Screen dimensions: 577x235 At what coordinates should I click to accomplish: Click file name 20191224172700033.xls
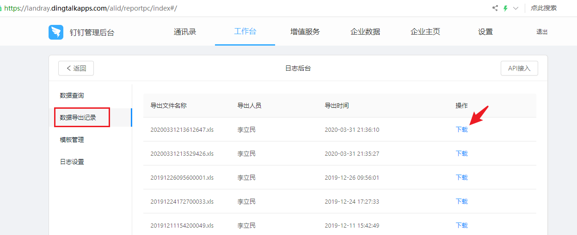pyautogui.click(x=182, y=201)
